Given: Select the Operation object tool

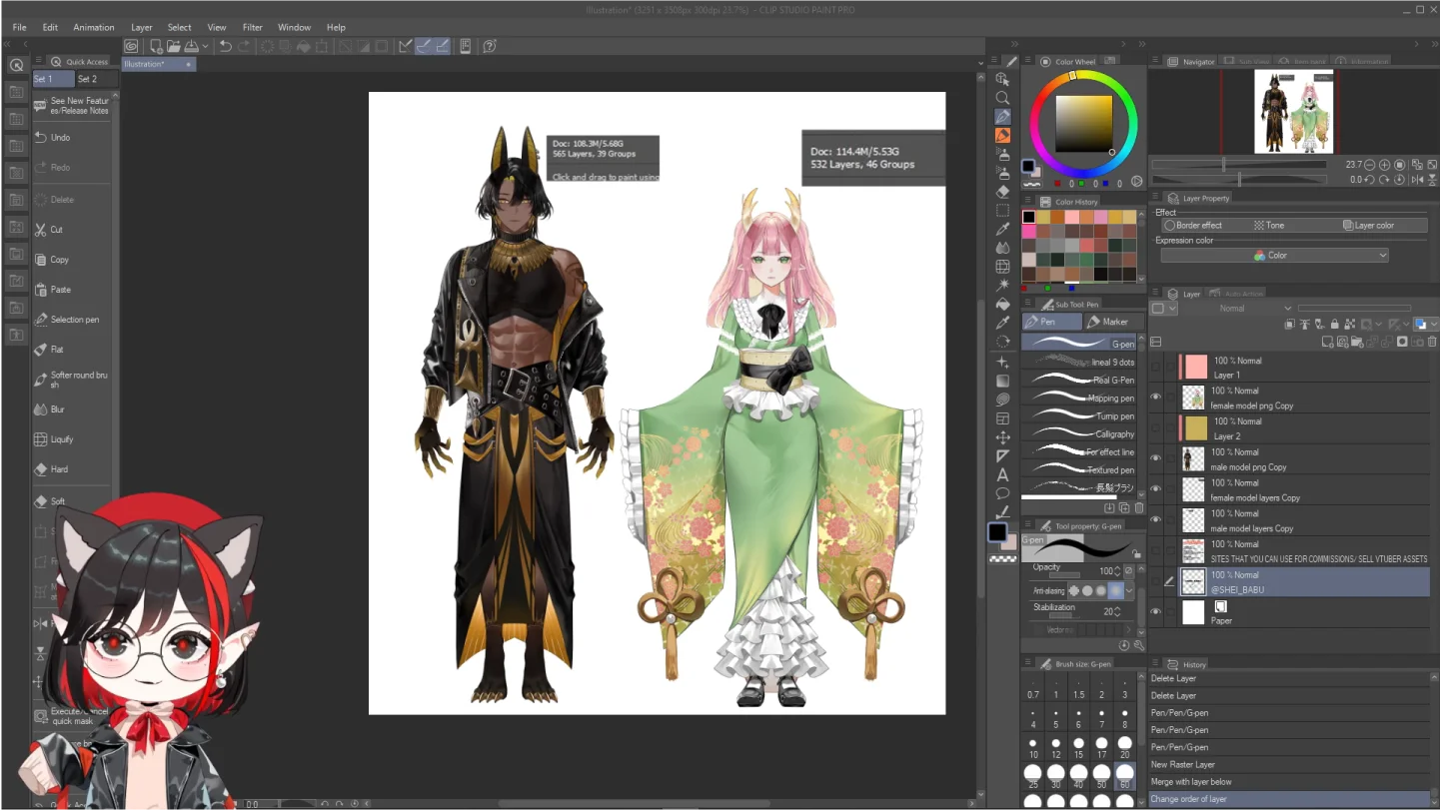Looking at the screenshot, I should tap(1002, 79).
